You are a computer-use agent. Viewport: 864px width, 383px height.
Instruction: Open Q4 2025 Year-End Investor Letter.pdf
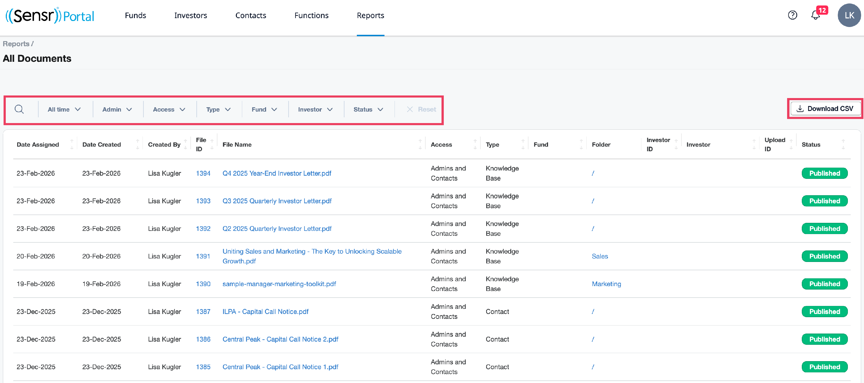(x=277, y=173)
